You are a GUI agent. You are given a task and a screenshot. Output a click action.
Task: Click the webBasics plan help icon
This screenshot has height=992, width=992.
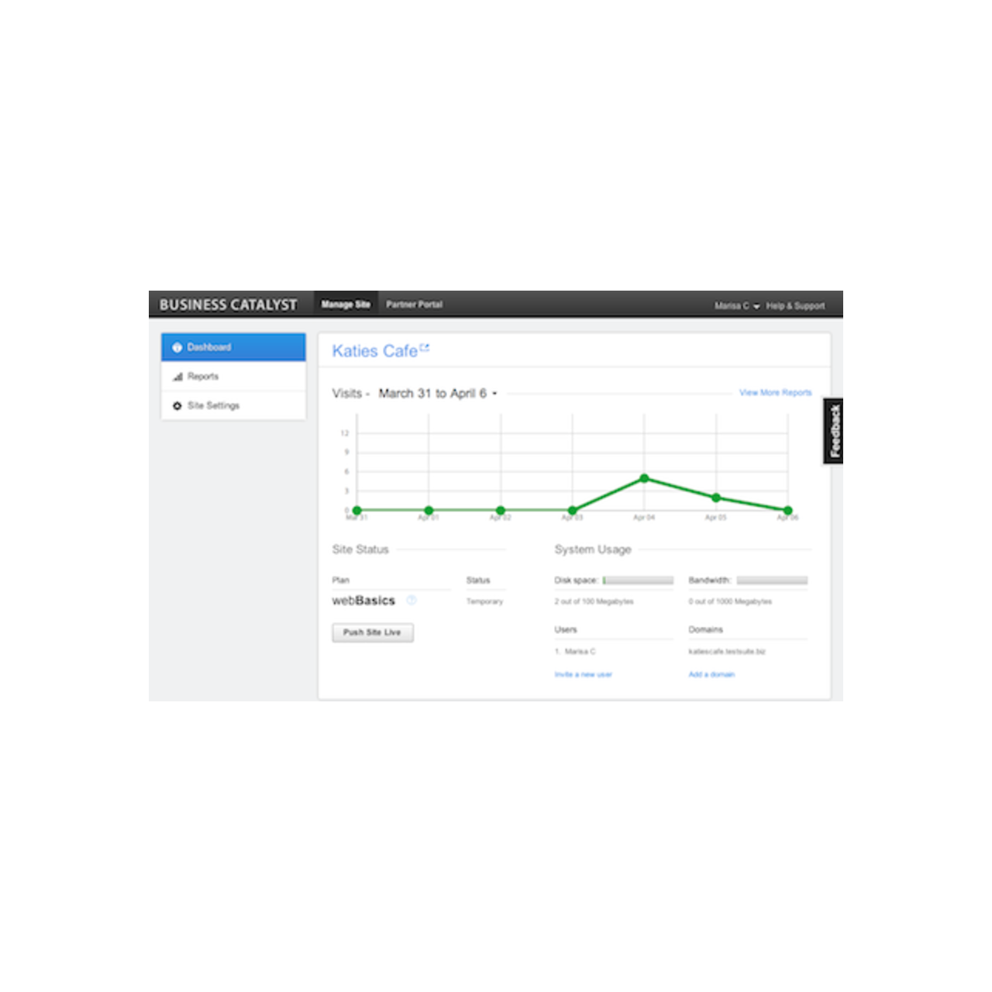pyautogui.click(x=411, y=601)
